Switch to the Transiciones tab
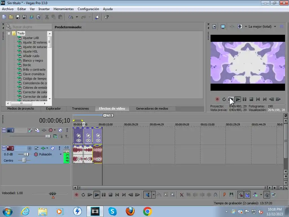This screenshot has width=289, height=217. 80,108
